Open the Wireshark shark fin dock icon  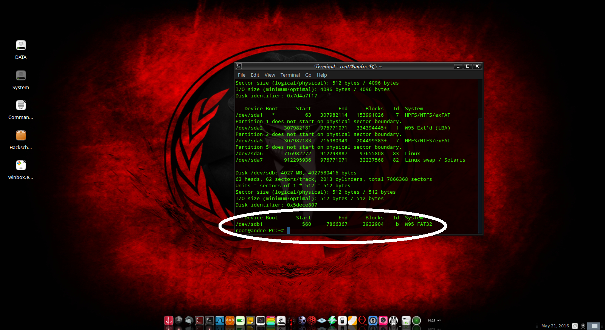pos(220,321)
